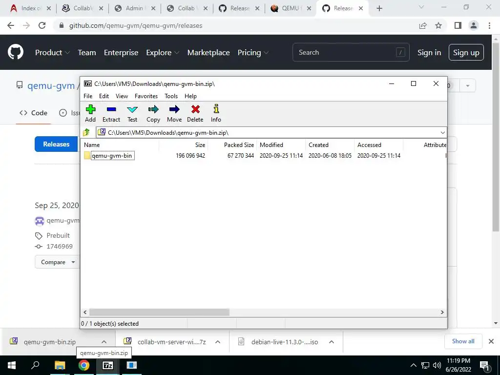Open the GitHub logo home link

pos(16,52)
